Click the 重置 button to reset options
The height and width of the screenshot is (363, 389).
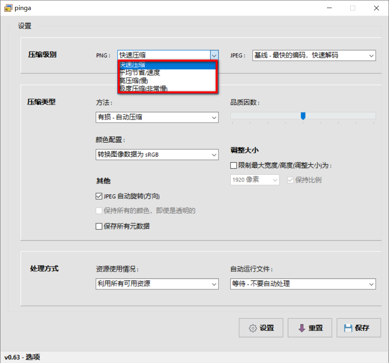pyautogui.click(x=310, y=328)
